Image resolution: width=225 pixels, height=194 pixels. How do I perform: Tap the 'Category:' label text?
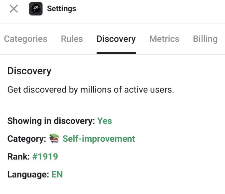27,139
